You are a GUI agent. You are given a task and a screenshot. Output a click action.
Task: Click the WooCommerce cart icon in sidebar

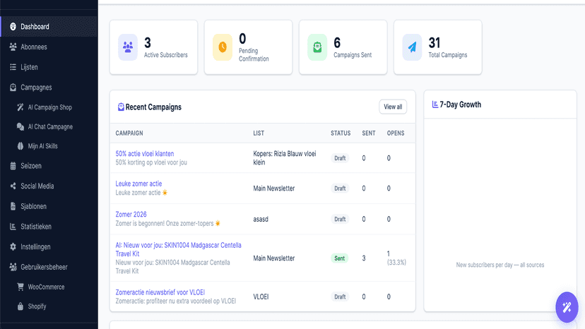pyautogui.click(x=20, y=287)
